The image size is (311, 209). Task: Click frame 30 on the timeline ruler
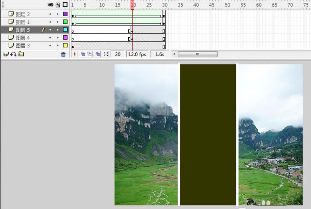click(x=164, y=5)
